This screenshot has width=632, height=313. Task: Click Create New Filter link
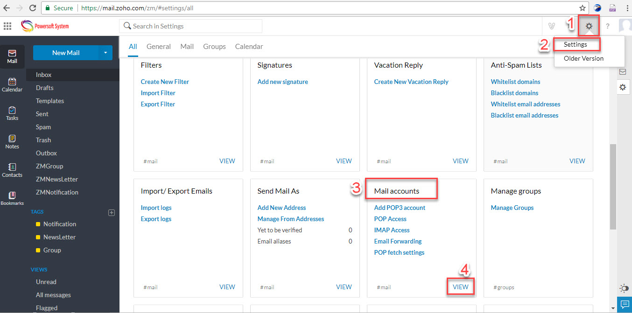[x=165, y=82]
